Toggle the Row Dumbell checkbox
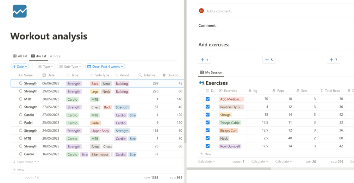This screenshot has height=183, width=354. pos(207,146)
